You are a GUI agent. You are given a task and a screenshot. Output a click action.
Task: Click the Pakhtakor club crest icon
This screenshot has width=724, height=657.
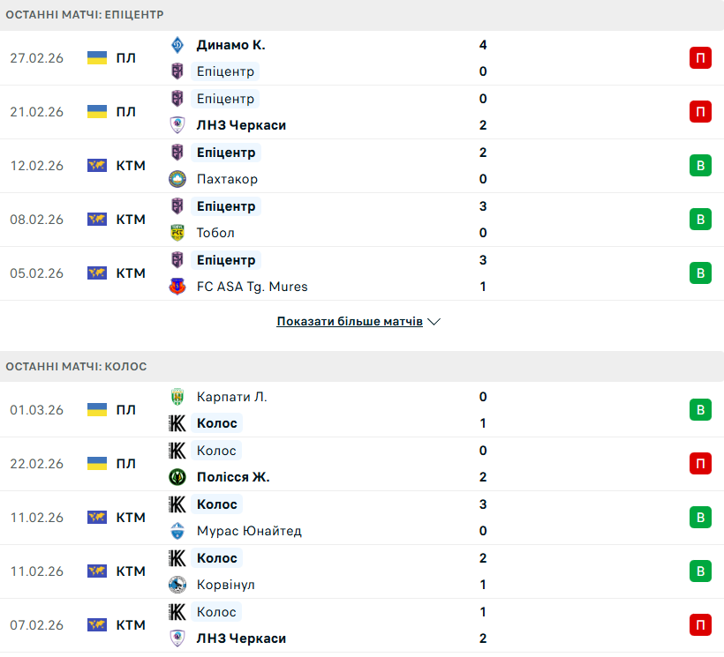pos(177,179)
